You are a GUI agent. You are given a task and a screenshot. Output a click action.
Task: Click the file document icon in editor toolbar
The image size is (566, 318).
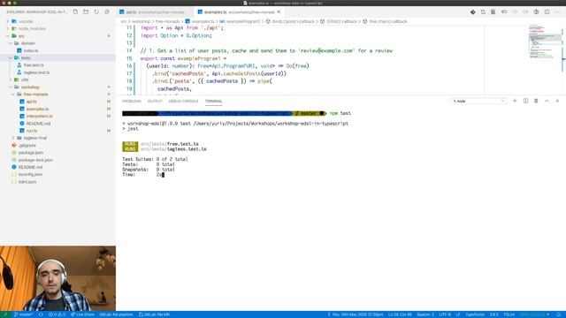[493, 11]
